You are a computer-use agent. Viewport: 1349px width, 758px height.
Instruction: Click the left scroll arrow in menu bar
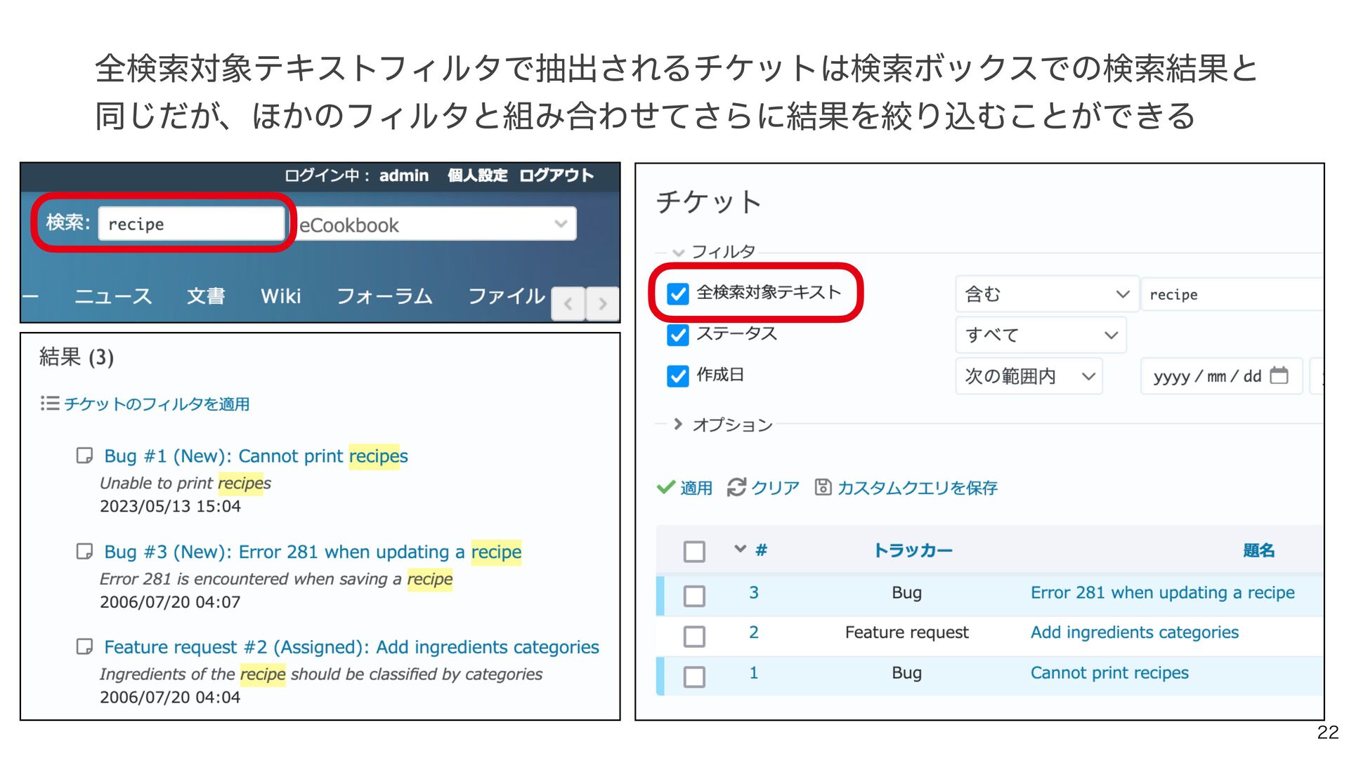tap(568, 304)
